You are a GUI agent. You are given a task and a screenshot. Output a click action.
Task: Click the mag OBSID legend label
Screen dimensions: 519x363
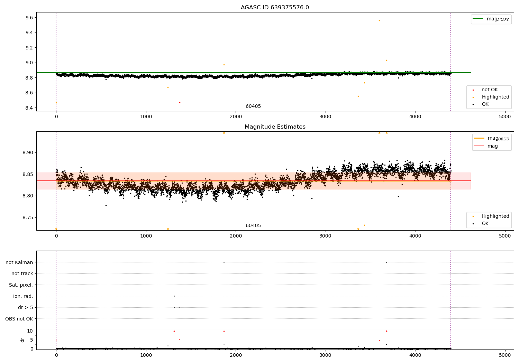coord(498,138)
